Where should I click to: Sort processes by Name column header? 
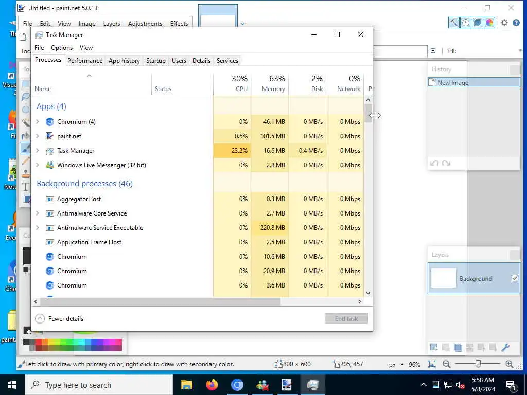[x=92, y=84]
